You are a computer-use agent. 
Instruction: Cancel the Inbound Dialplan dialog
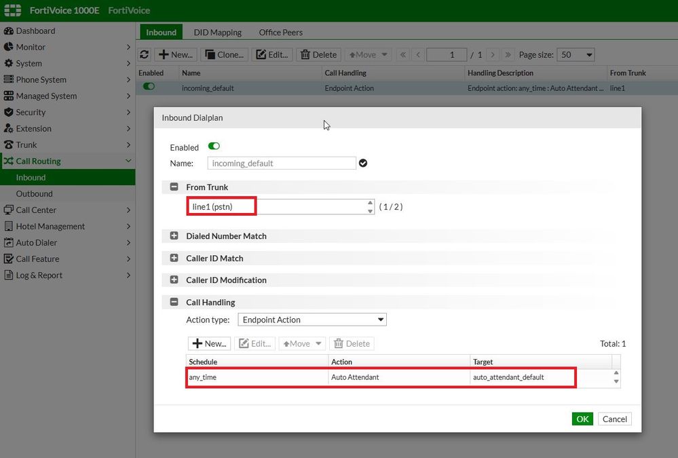coord(614,419)
